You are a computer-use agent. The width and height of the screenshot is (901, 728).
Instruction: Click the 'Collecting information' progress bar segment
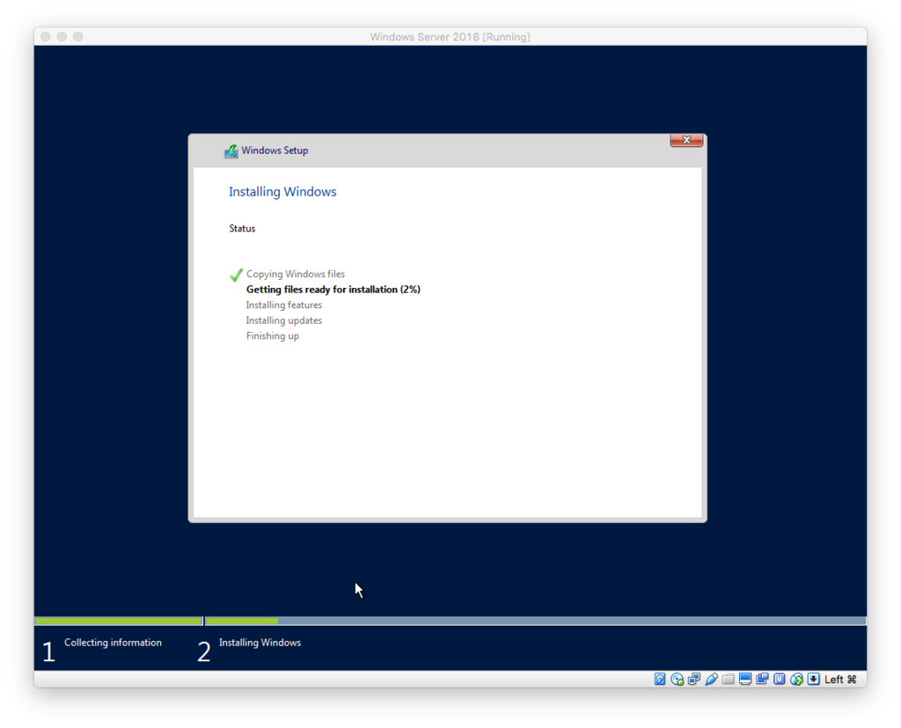[x=119, y=621]
